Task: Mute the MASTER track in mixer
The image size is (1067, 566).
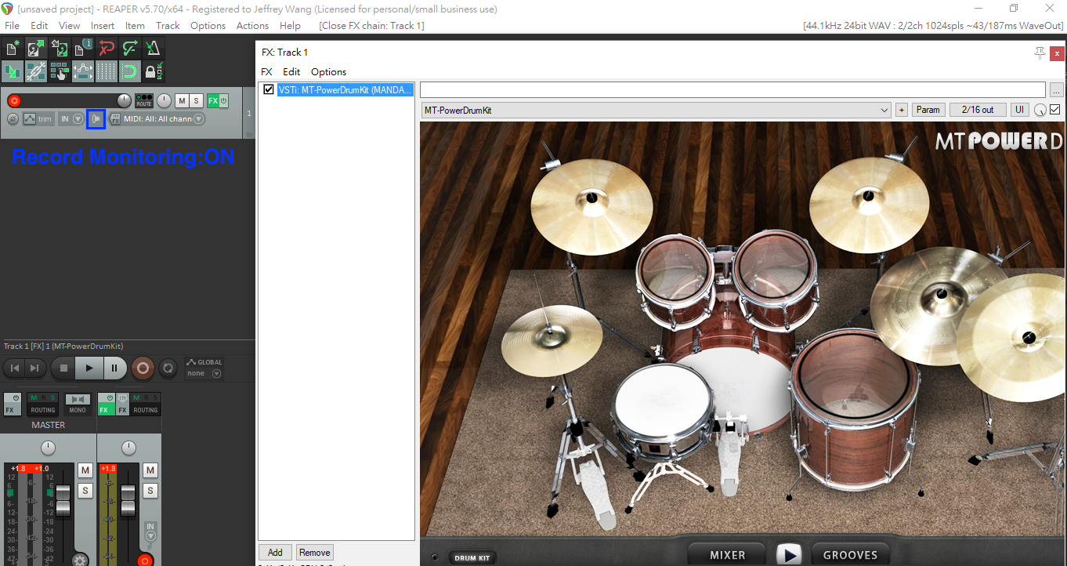Action: click(x=85, y=470)
